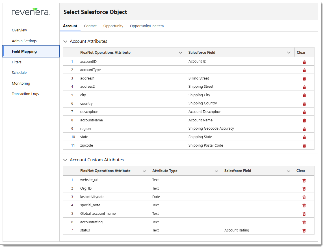Open Admin Settings page
Screen dimensions: 325x249
coord(24,41)
